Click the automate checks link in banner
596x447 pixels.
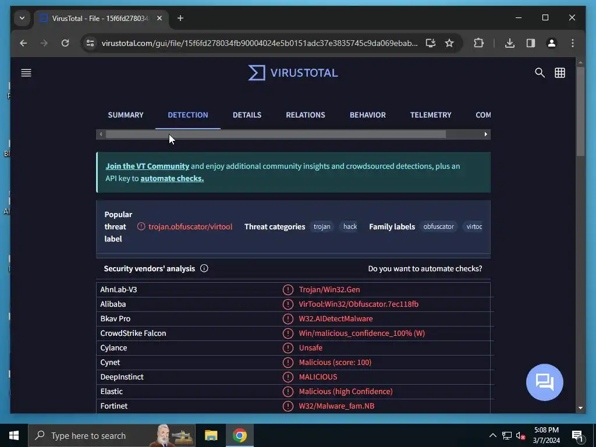click(172, 178)
